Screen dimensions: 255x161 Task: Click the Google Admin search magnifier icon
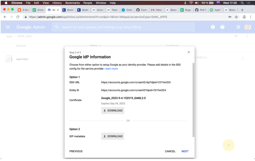tap(57, 27)
